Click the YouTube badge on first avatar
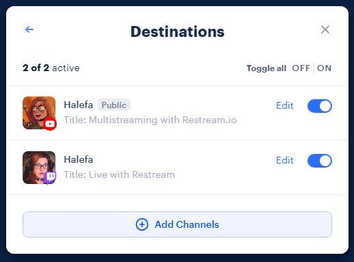 click(x=50, y=124)
